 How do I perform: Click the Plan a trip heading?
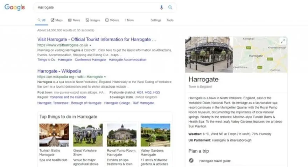[198, 151]
